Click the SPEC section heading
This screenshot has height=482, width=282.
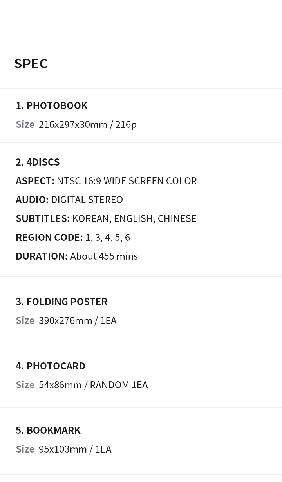pyautogui.click(x=31, y=64)
